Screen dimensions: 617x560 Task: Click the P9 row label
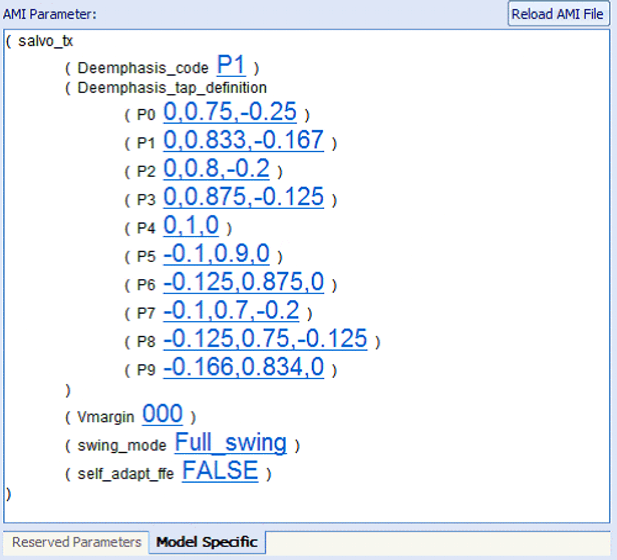click(x=146, y=370)
